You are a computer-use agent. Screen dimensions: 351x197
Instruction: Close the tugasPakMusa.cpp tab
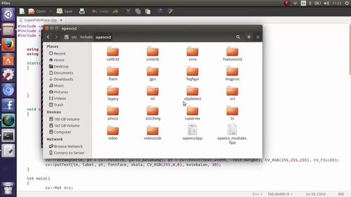61,20
